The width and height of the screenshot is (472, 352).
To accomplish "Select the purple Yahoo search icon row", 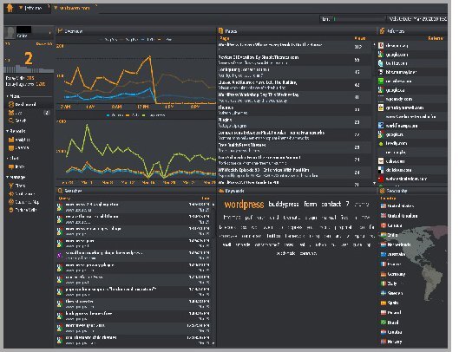I will point(134,256).
